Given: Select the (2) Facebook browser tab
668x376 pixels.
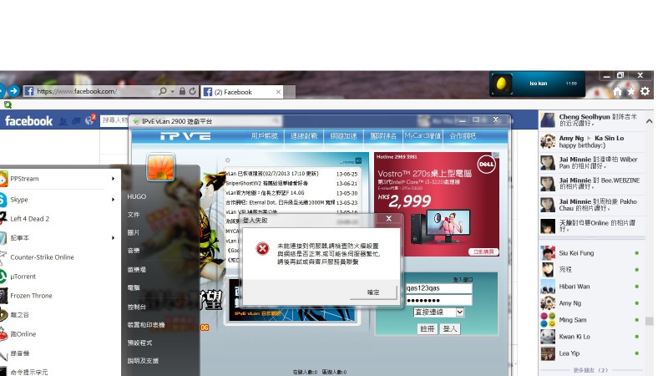Looking at the screenshot, I should click(242, 92).
